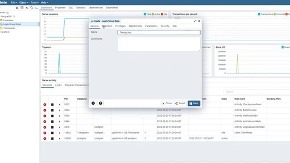Open the Tools menu
The width and height of the screenshot is (290, 163).
coord(34,3)
